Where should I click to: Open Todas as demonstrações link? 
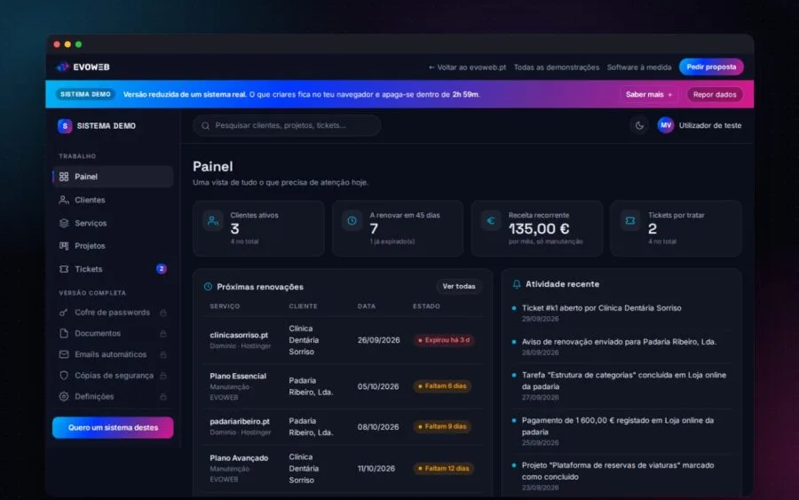point(557,67)
